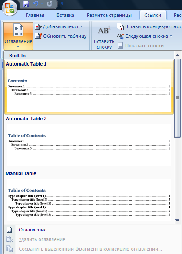182x254 pixels.
Task: Click the Automatic Table 2 heading text
Action: 26,119
